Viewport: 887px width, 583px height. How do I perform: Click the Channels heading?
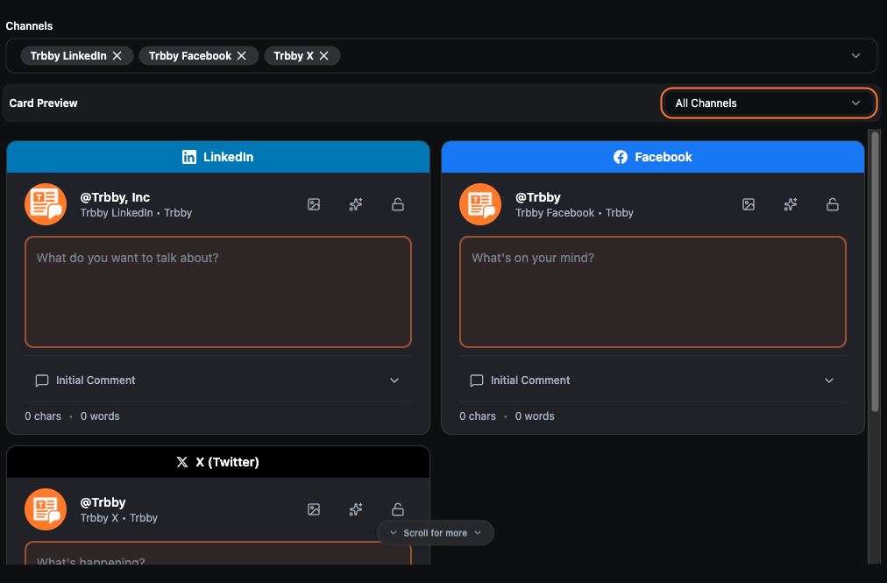(30, 26)
